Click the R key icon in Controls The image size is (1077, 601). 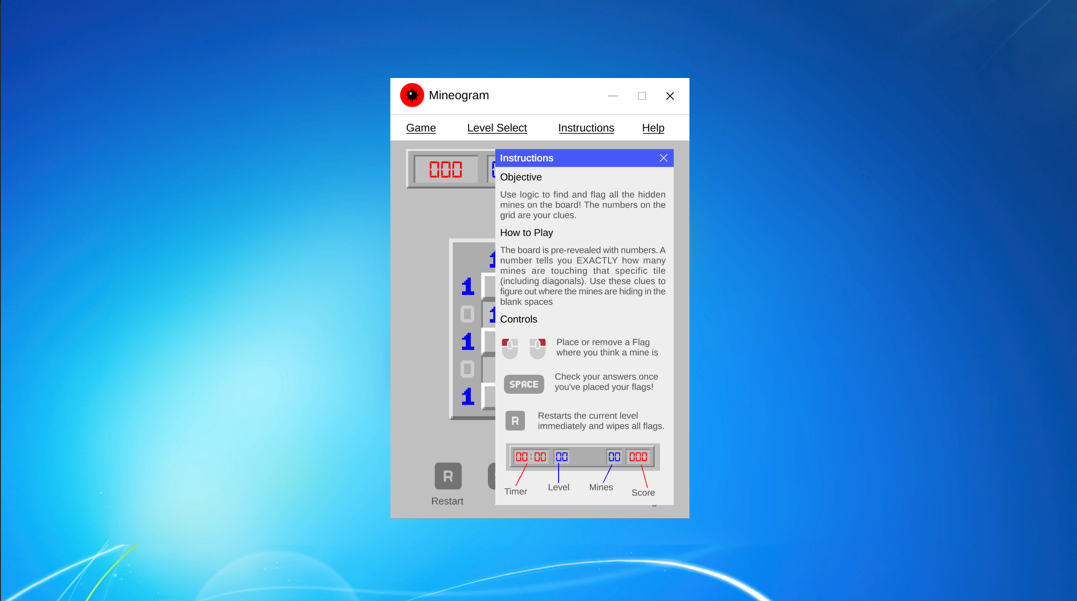[x=515, y=421]
